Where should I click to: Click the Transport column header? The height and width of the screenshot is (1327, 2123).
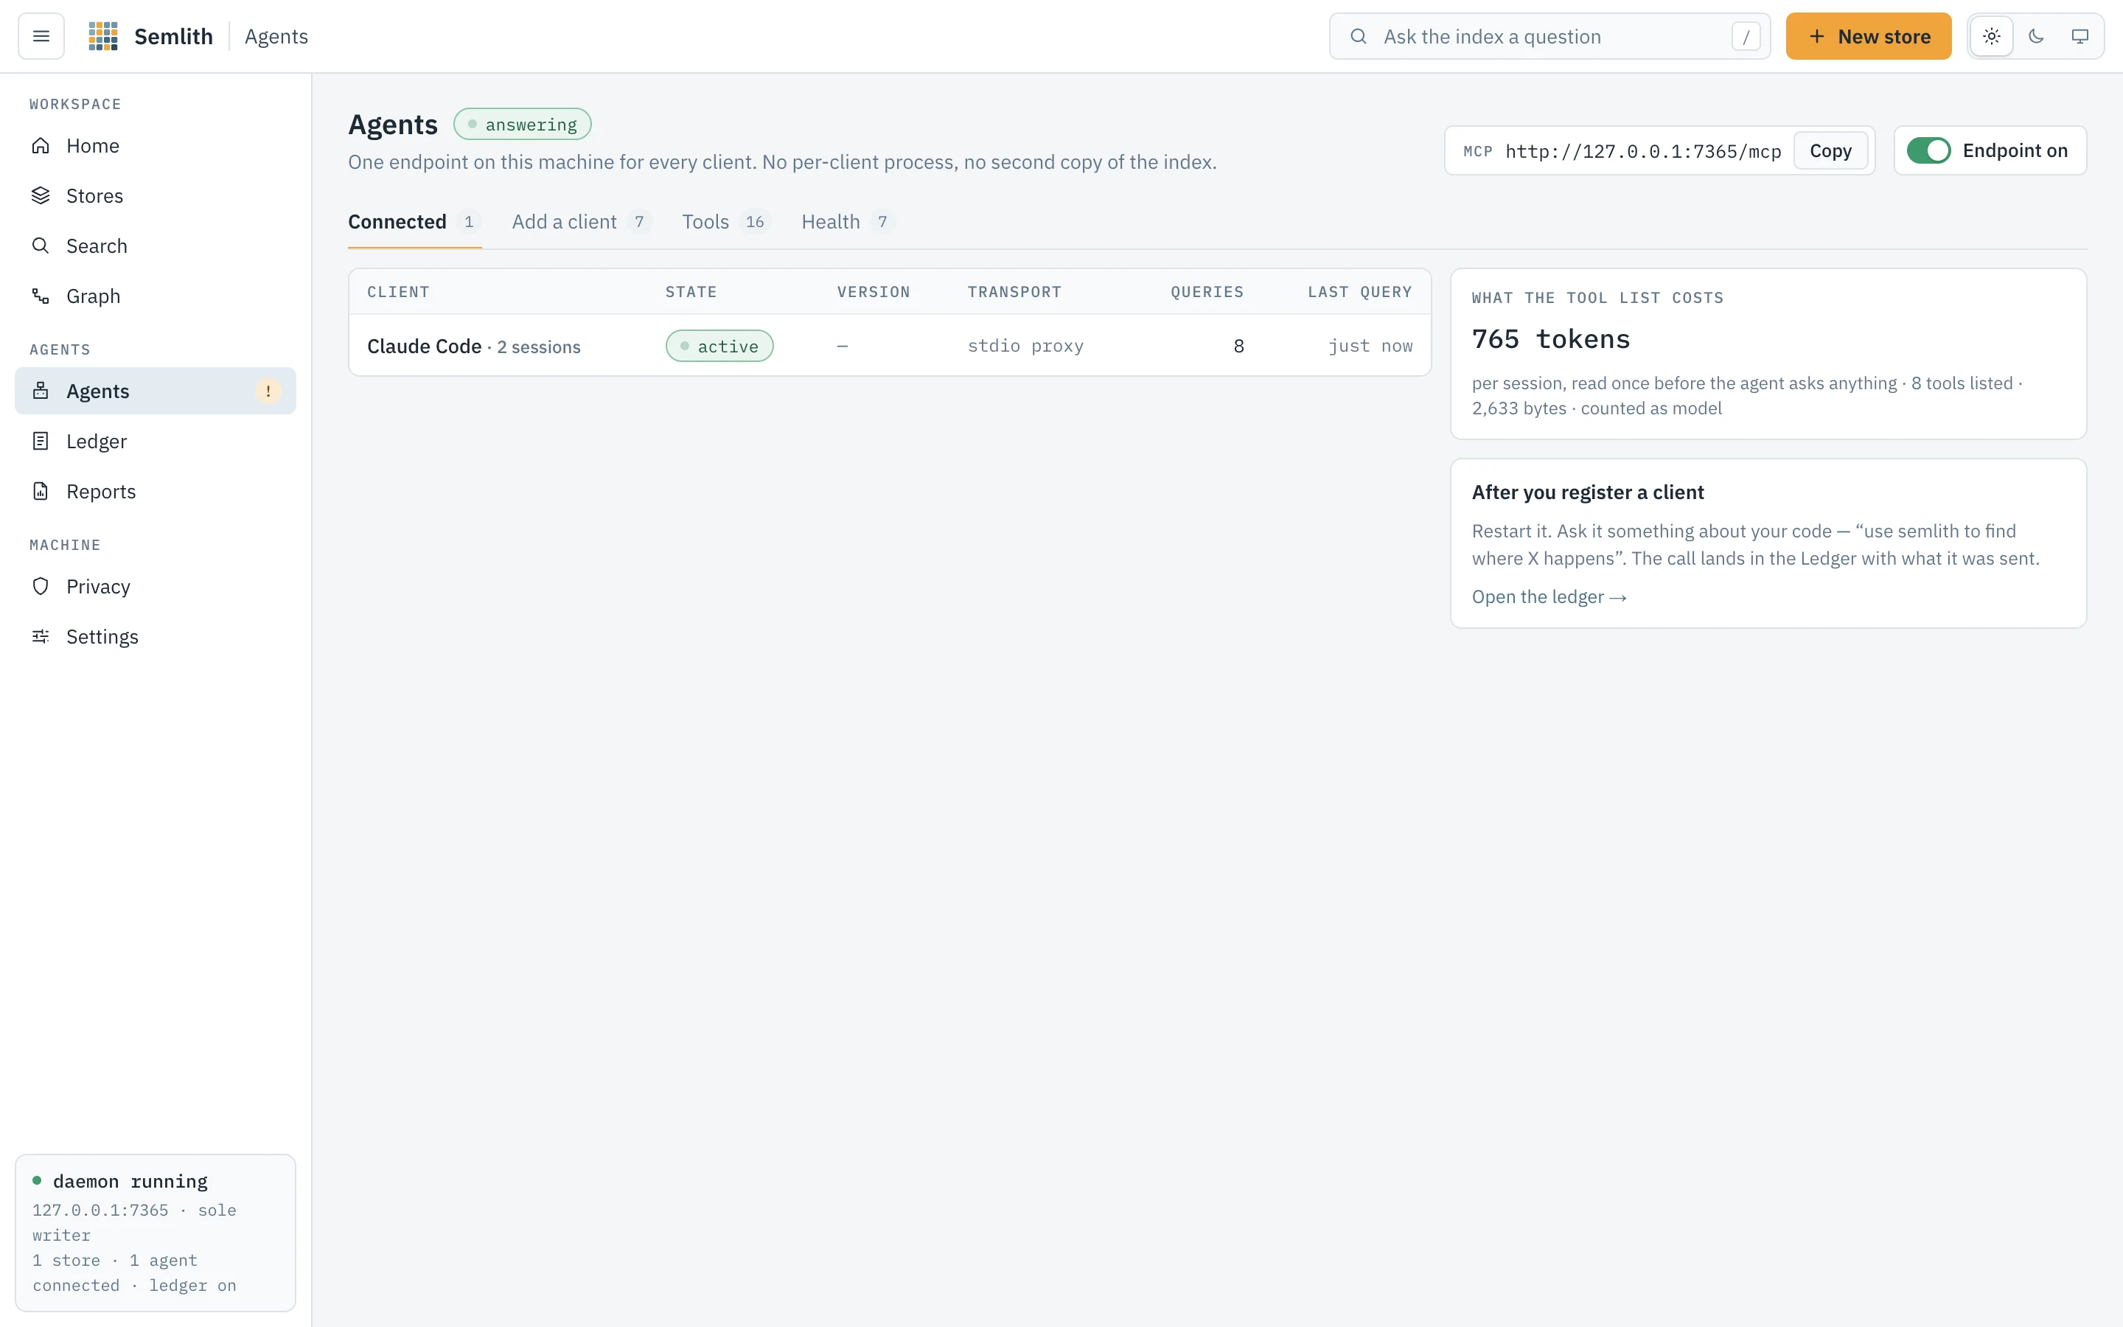[x=1014, y=291]
